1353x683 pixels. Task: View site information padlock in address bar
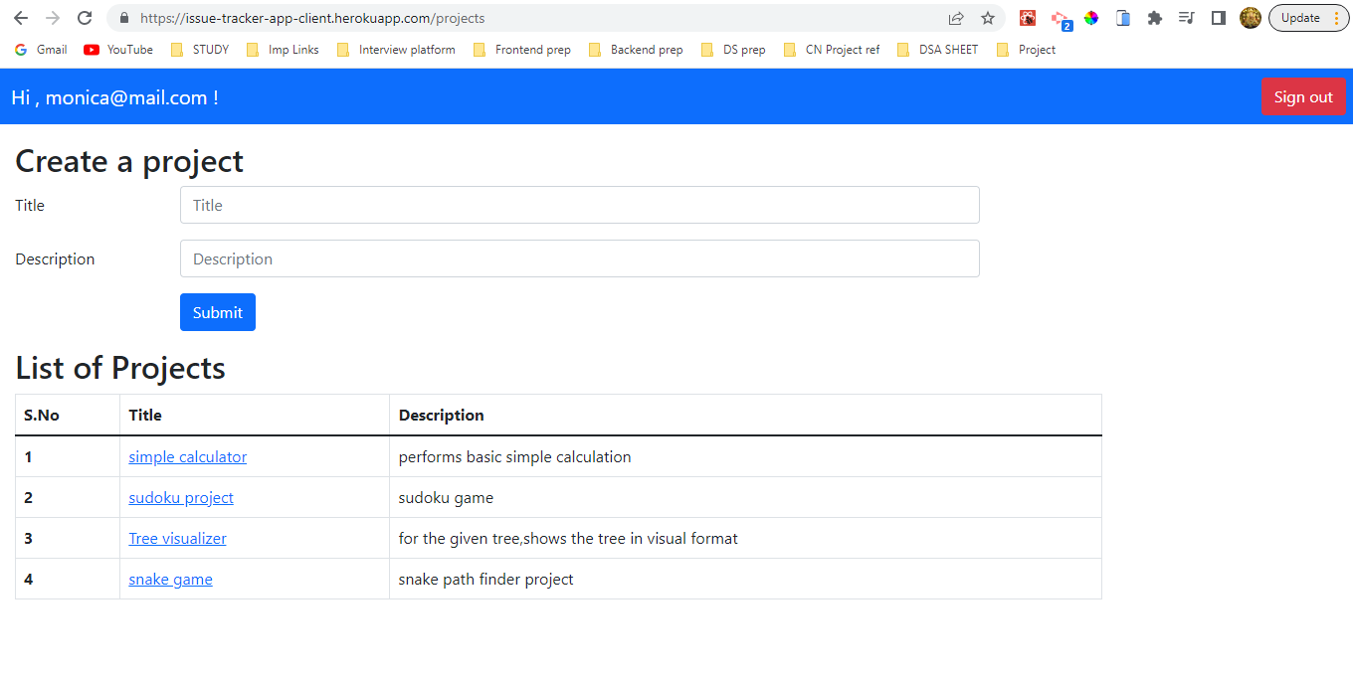click(x=123, y=18)
